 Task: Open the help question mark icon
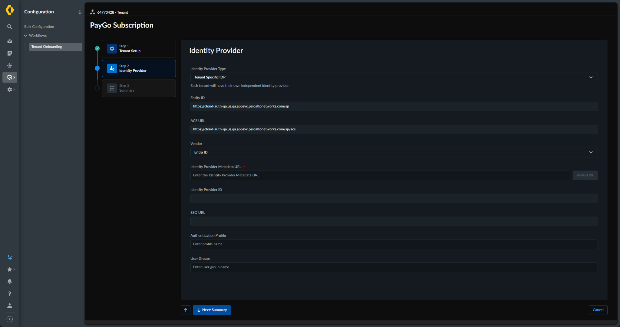[x=10, y=294]
